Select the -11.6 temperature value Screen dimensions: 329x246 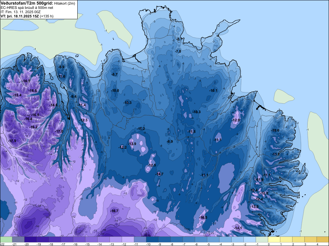(62, 76)
